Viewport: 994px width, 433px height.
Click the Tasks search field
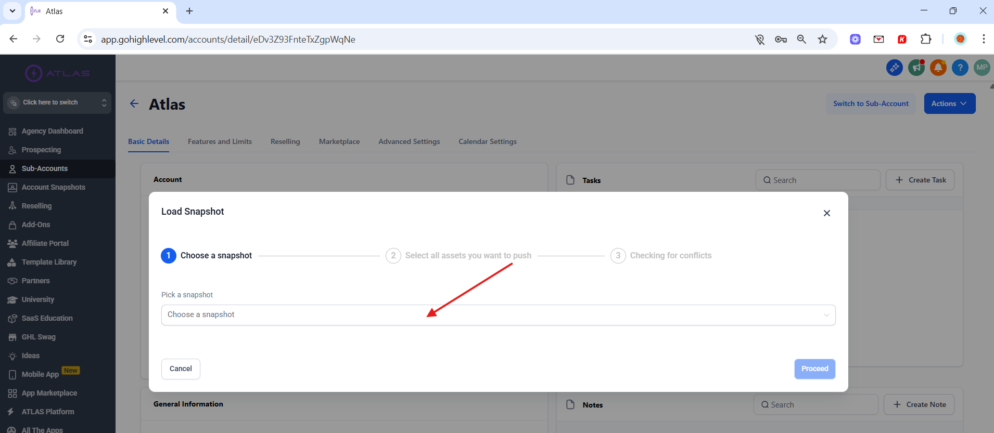pos(818,180)
